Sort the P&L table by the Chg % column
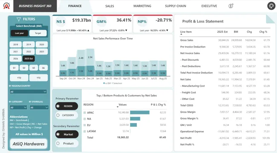 [x=263, y=32]
